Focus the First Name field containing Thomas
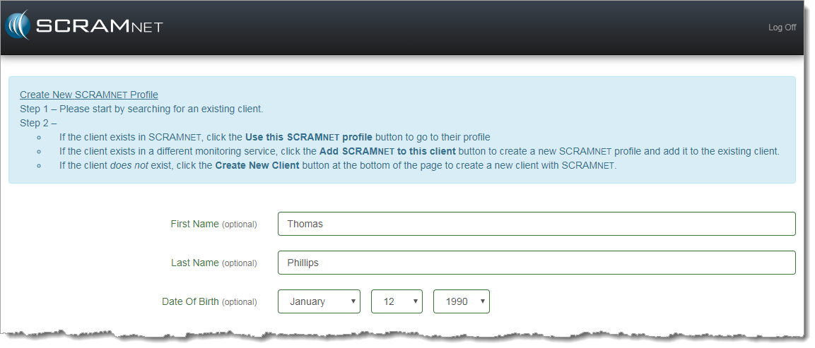 point(536,224)
